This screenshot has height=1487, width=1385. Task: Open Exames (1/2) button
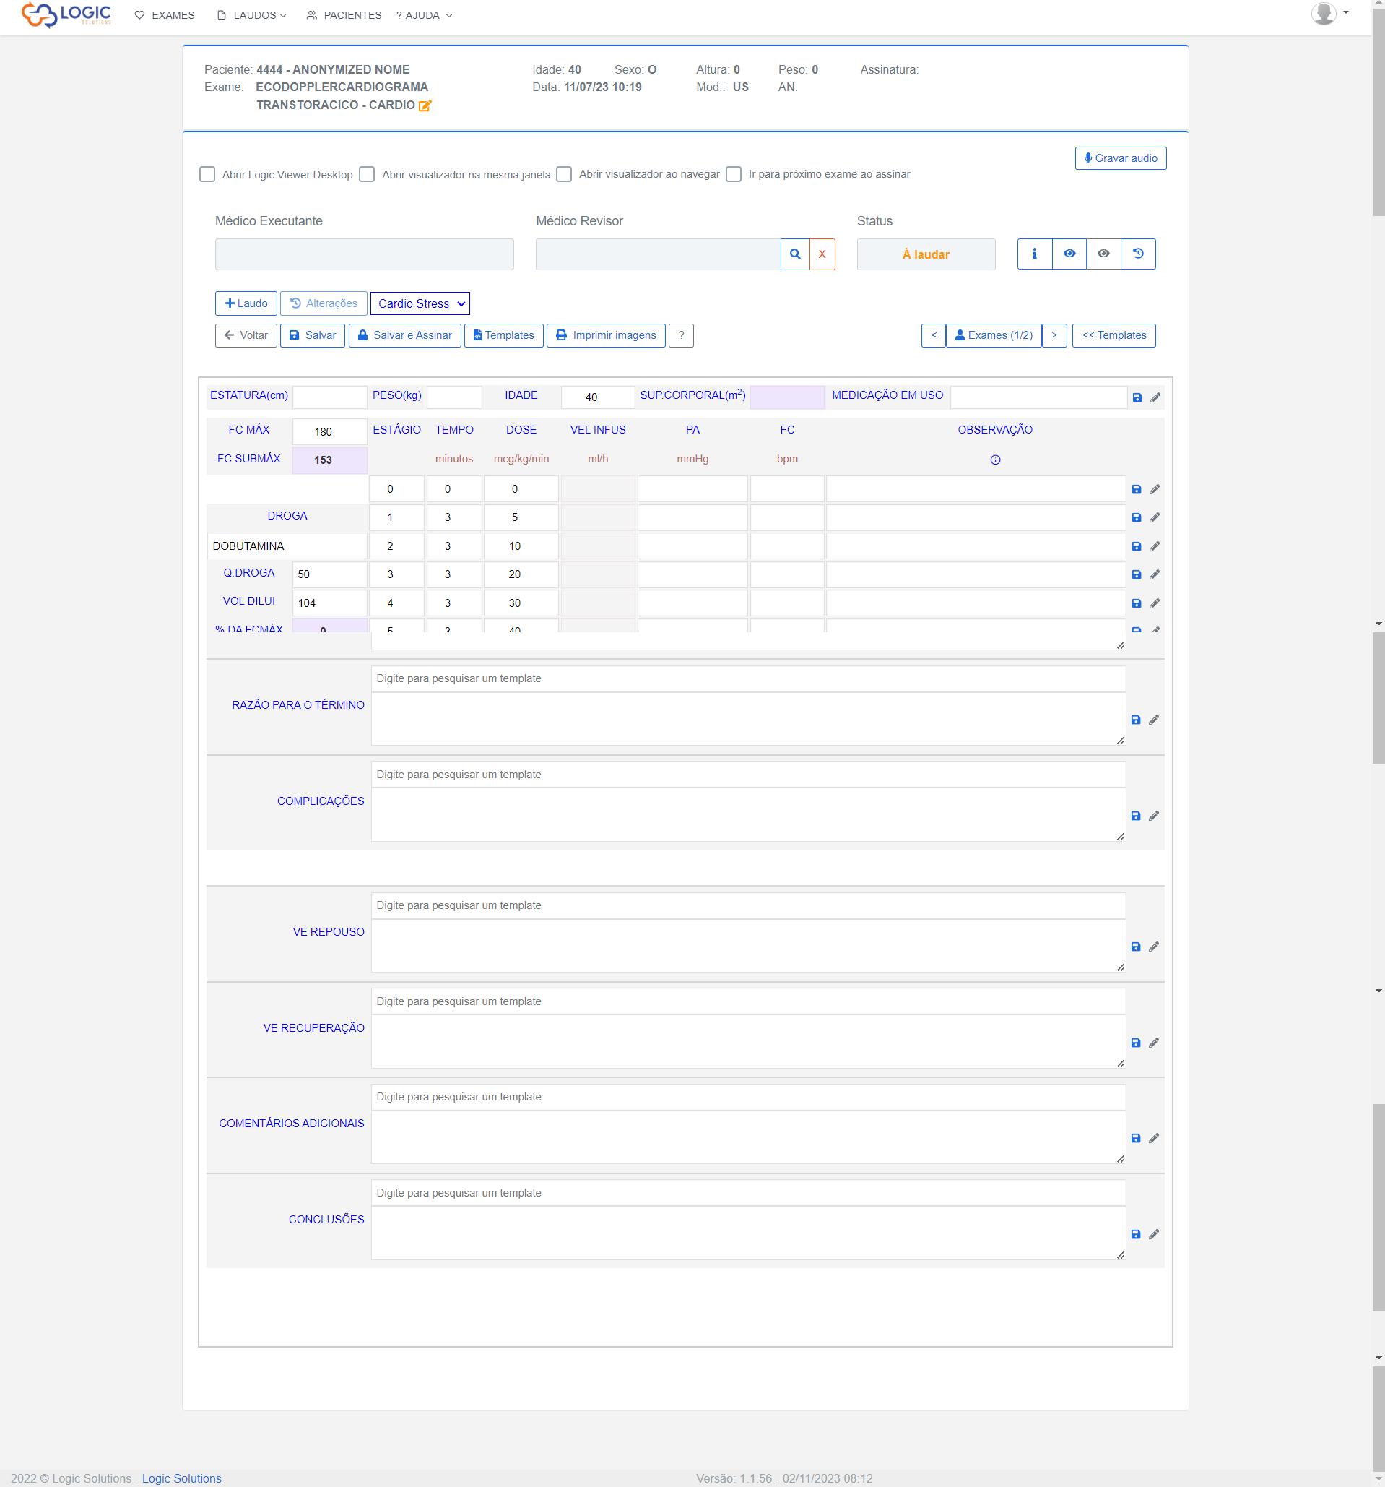[x=994, y=335]
